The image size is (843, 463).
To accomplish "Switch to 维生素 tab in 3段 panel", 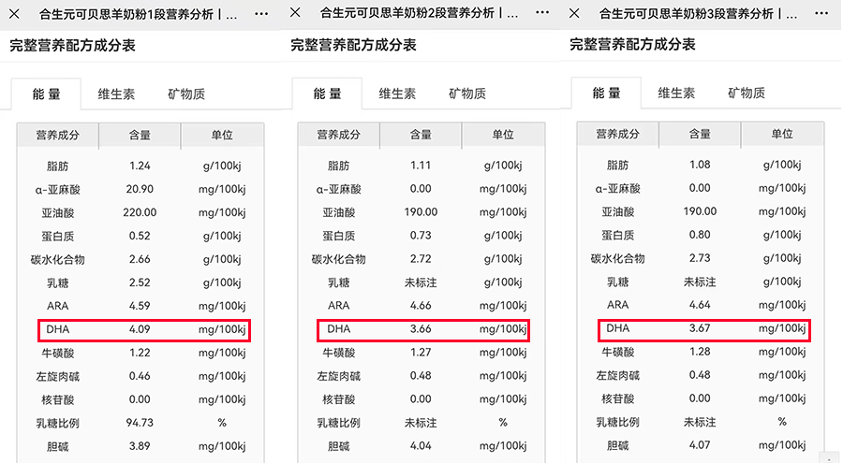I will click(676, 94).
